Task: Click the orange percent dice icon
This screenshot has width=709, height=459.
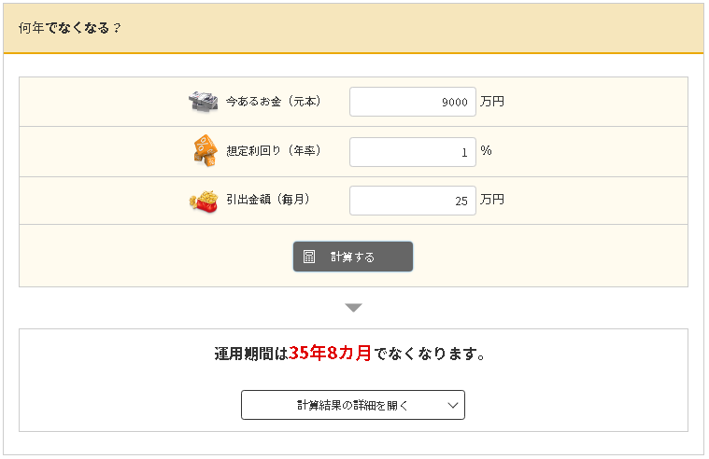Action: [204, 150]
